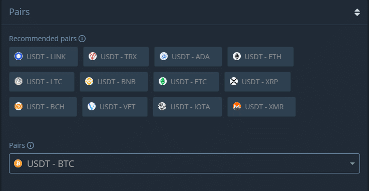
Task: Click the TRON coin icon
Action: [x=93, y=57]
